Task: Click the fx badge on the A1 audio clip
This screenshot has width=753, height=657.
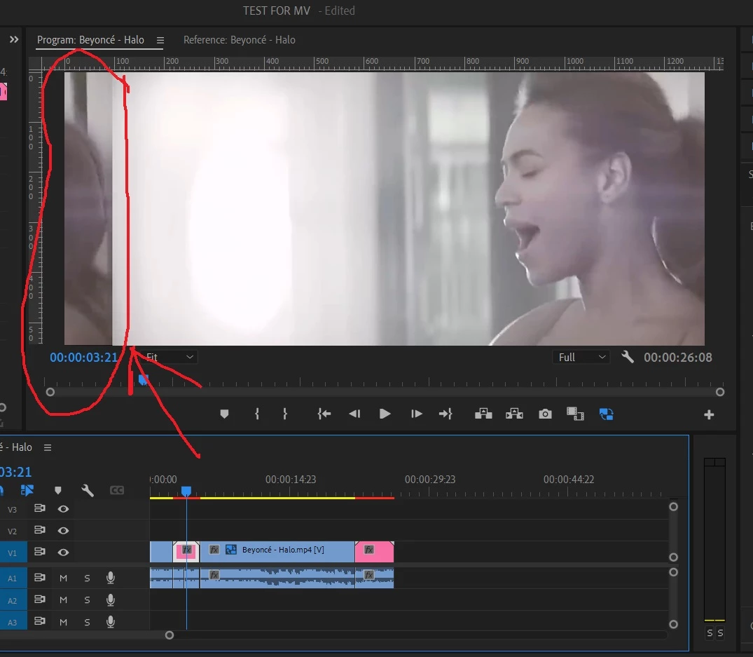Action: (x=214, y=574)
